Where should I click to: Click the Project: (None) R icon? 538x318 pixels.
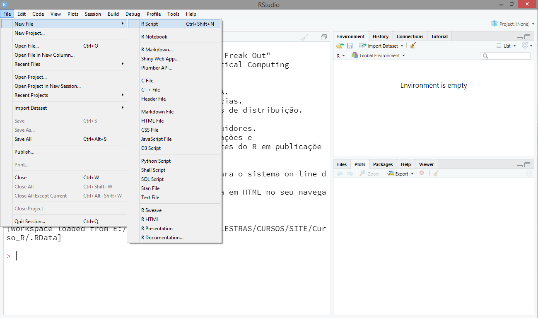point(494,24)
